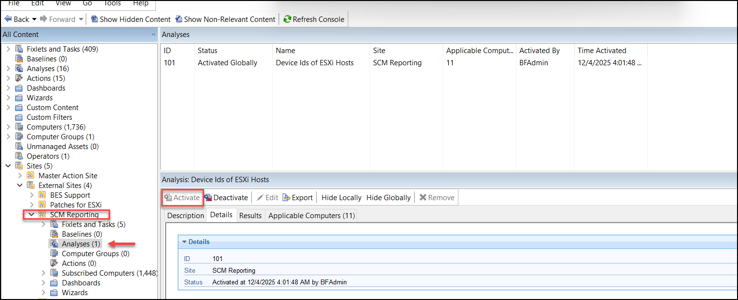Image resolution: width=738 pixels, height=300 pixels.
Task: Collapse the Details section triangle
Action: 185,242
